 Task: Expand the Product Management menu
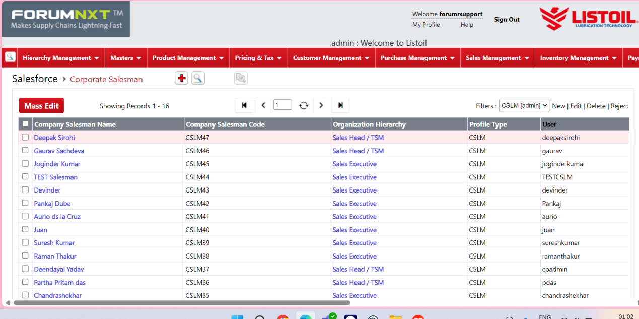[x=188, y=58]
